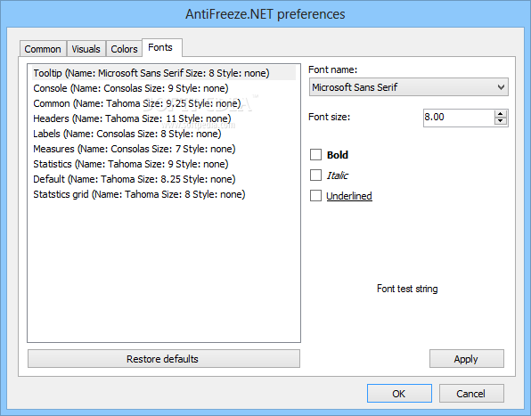Pick the Default font entry
The width and height of the screenshot is (531, 416).
coord(164,179)
